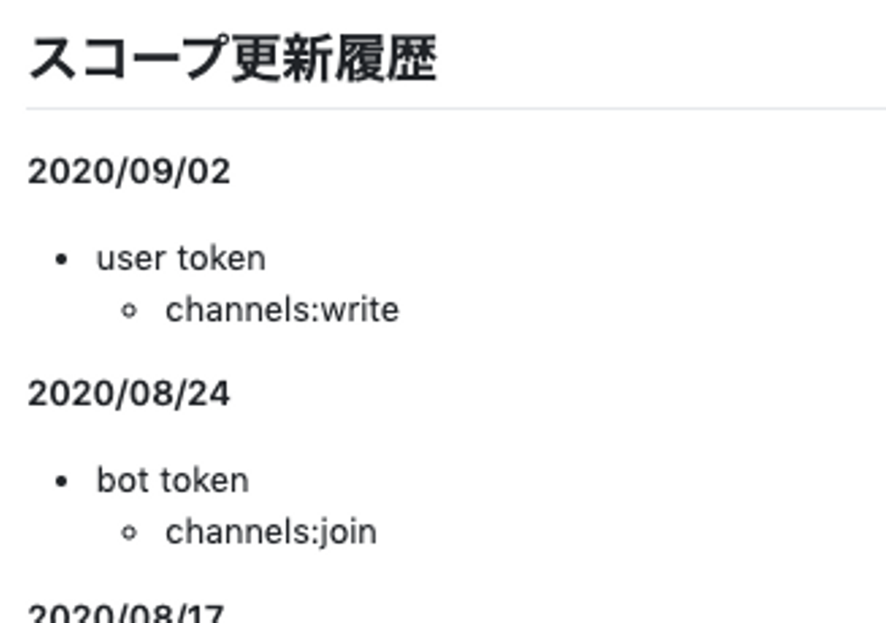The image size is (886, 623).
Task: Click "履歴" at the heading's end
Action: pos(386,59)
